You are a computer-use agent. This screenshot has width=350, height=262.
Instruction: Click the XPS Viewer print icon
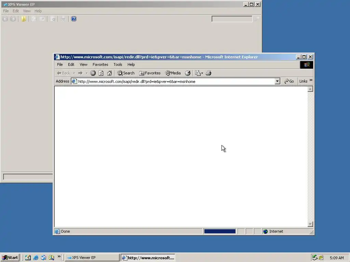(x=63, y=19)
